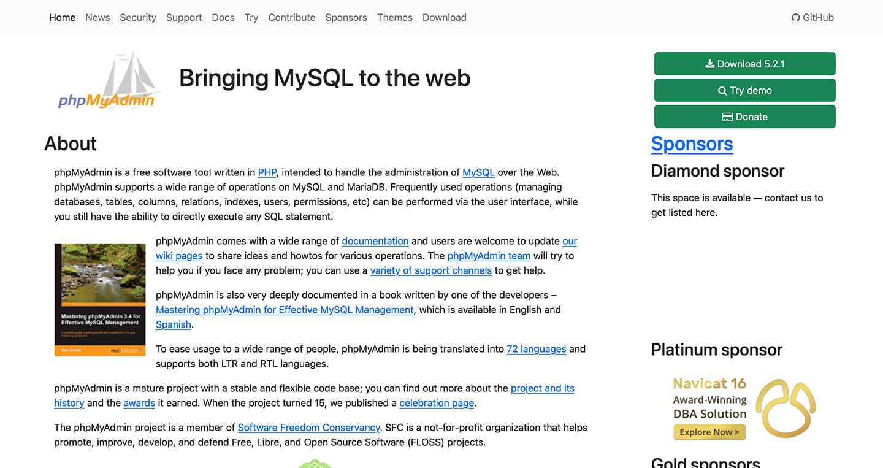
Task: Go to the Support menu item
Action: click(184, 17)
